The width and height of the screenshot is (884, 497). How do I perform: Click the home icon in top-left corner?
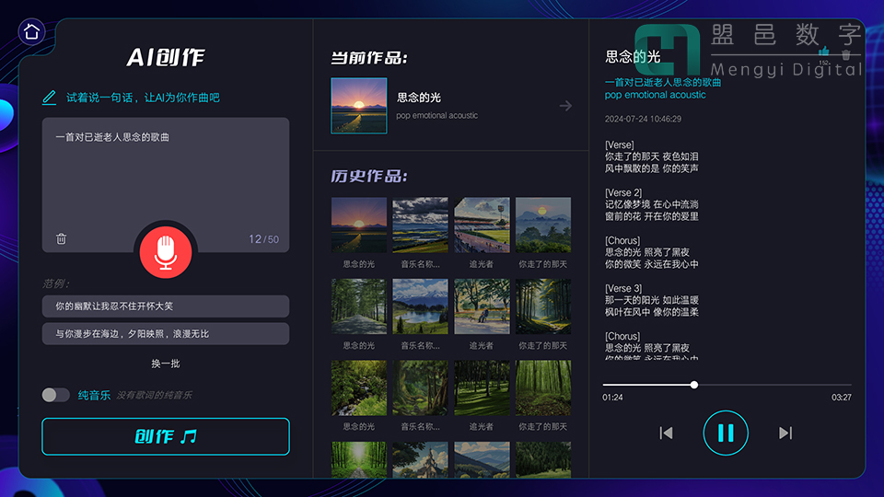pos(31,32)
